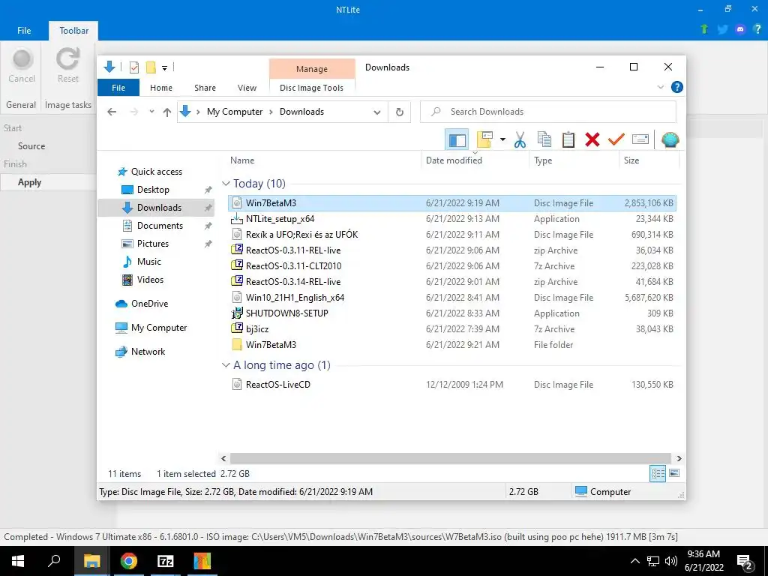The image size is (768, 576).
Task: Open 7-Zip from taskbar
Action: tap(166, 561)
